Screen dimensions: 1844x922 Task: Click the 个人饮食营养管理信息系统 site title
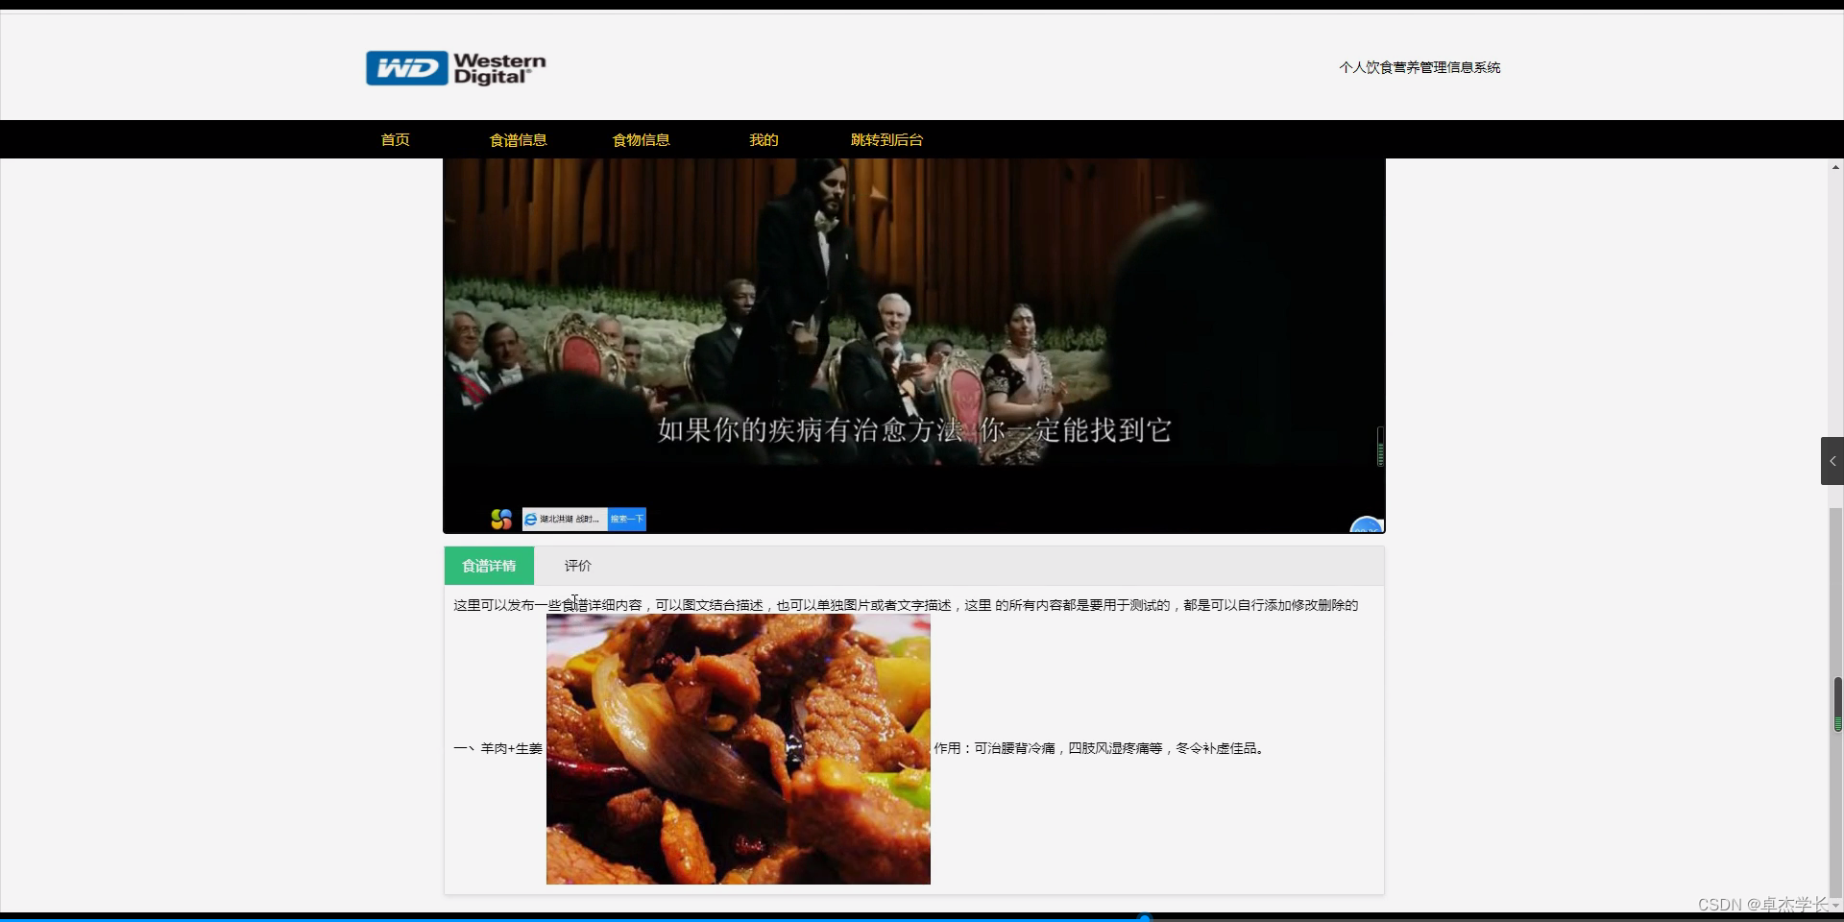(x=1419, y=67)
